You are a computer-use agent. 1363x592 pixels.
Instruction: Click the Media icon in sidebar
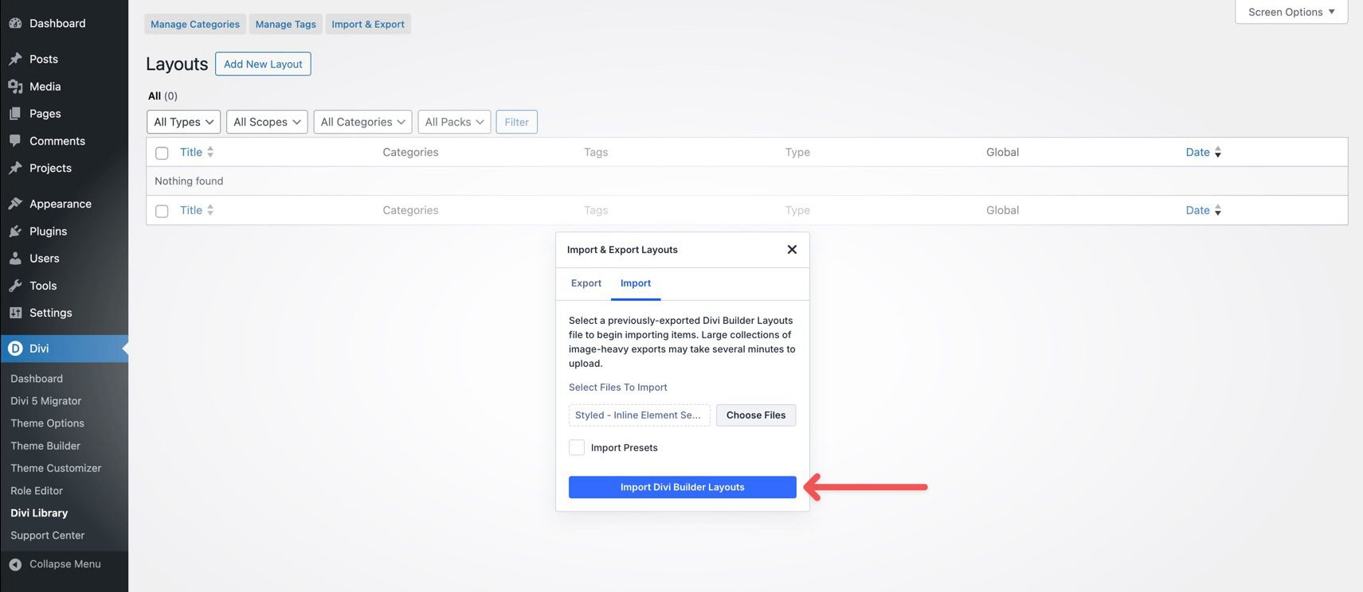click(15, 86)
